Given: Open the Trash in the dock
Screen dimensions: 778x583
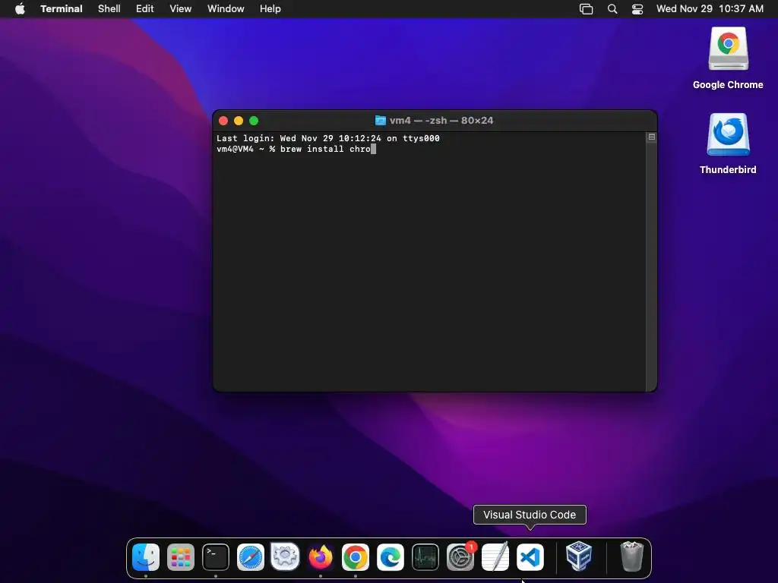Looking at the screenshot, I should tap(631, 556).
